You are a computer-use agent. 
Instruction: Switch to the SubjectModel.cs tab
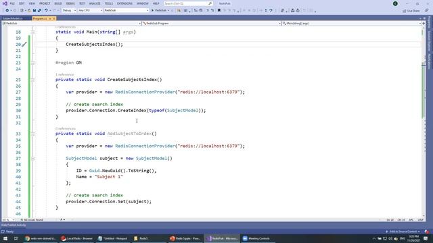(13, 18)
